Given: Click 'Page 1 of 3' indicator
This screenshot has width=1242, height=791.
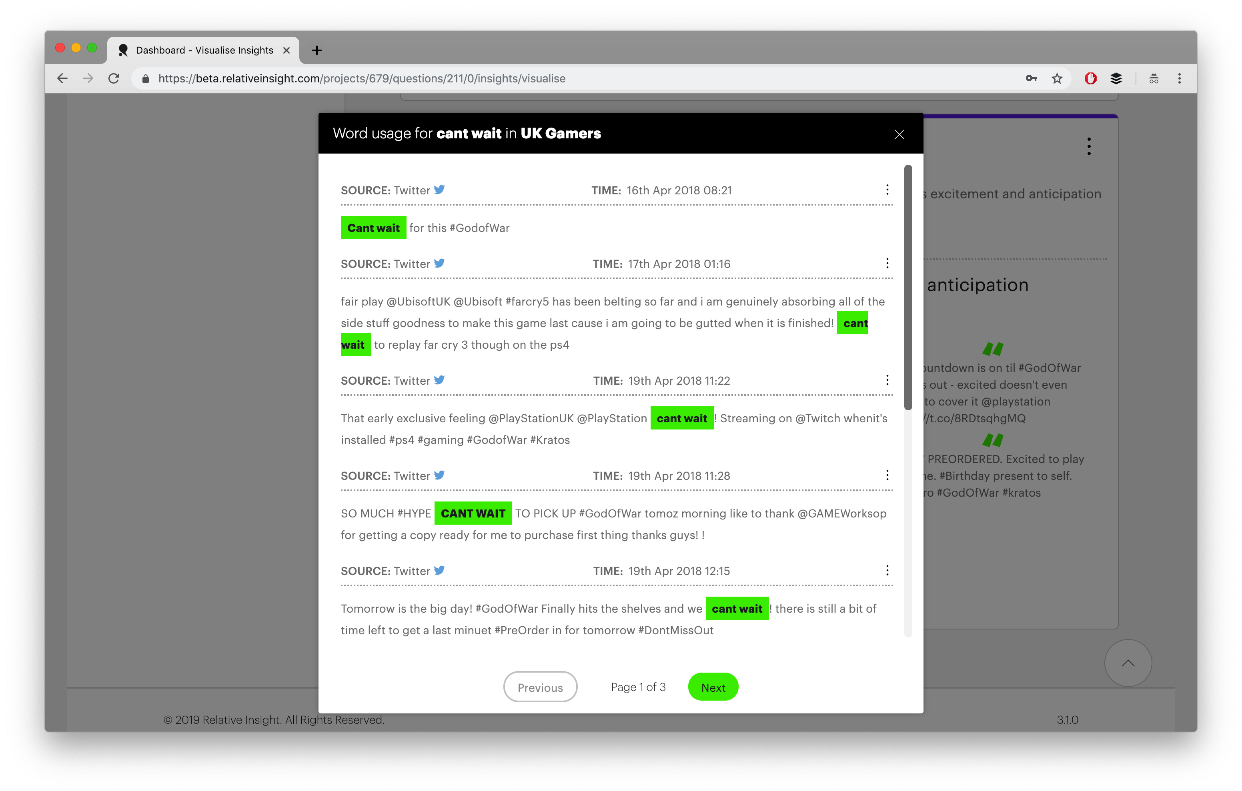Looking at the screenshot, I should [x=638, y=687].
